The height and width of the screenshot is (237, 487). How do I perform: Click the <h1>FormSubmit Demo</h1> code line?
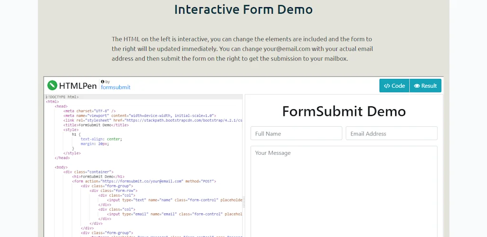coord(98,177)
